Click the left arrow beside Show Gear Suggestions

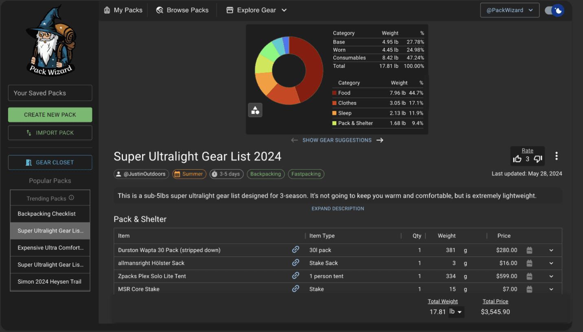(x=294, y=140)
